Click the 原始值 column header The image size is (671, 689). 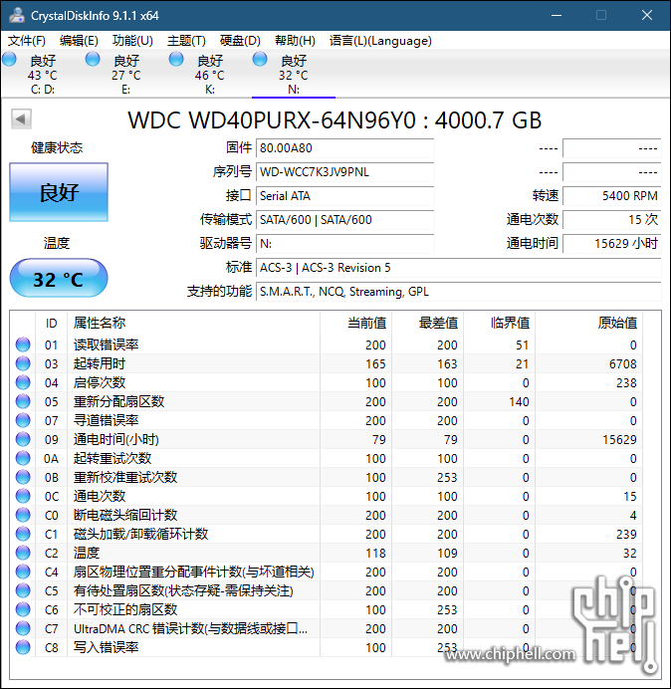[588, 323]
